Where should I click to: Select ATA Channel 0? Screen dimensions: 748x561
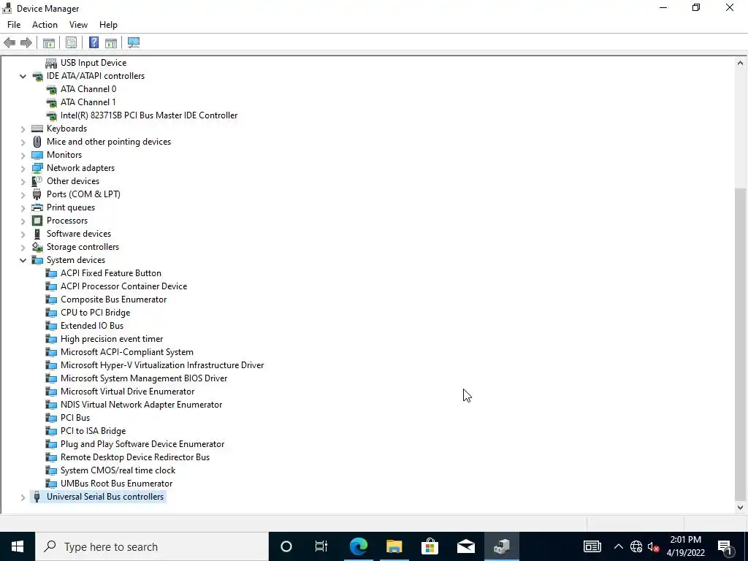88,89
